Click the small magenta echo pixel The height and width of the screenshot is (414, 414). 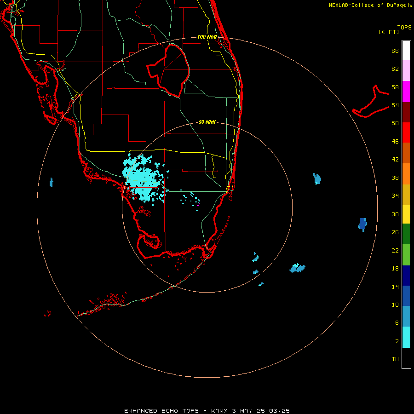click(198, 206)
